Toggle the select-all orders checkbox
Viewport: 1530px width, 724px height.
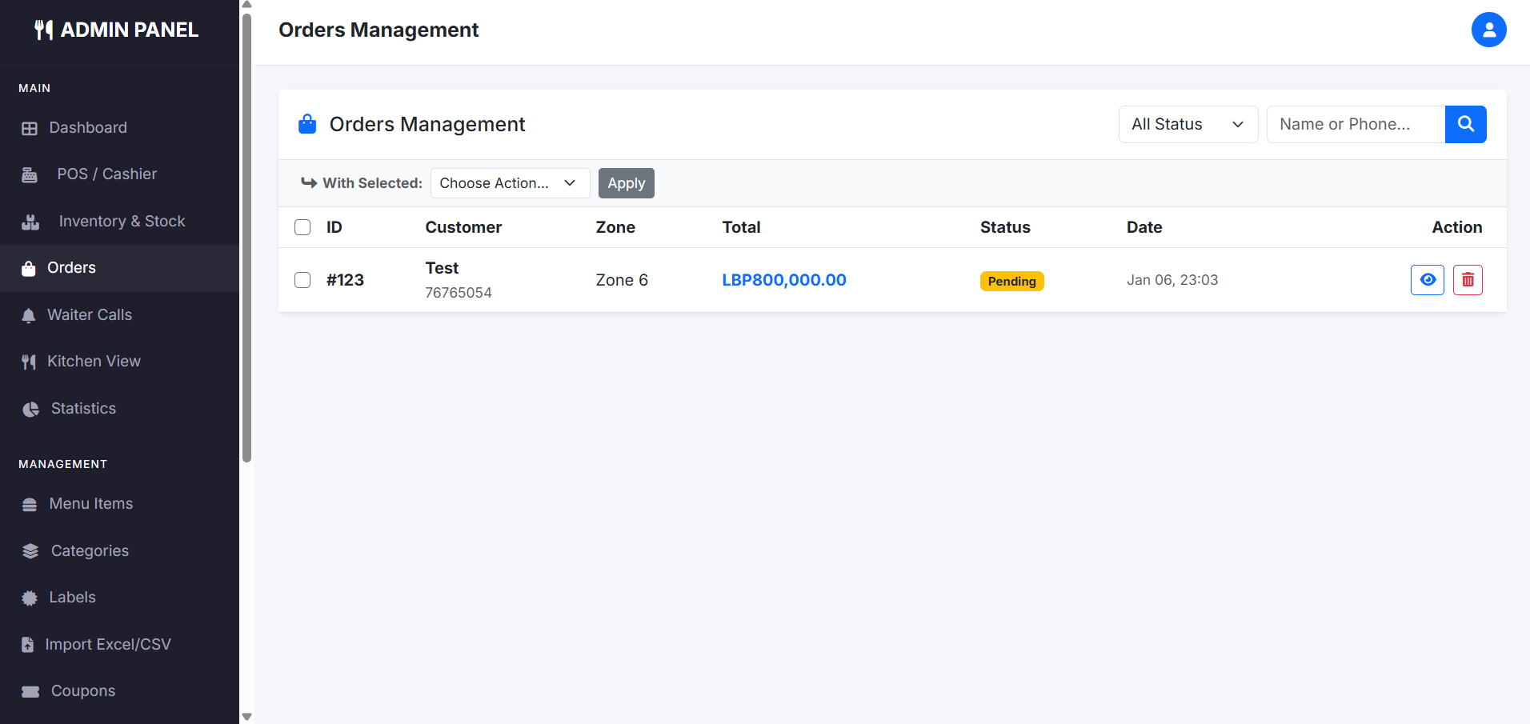(302, 227)
